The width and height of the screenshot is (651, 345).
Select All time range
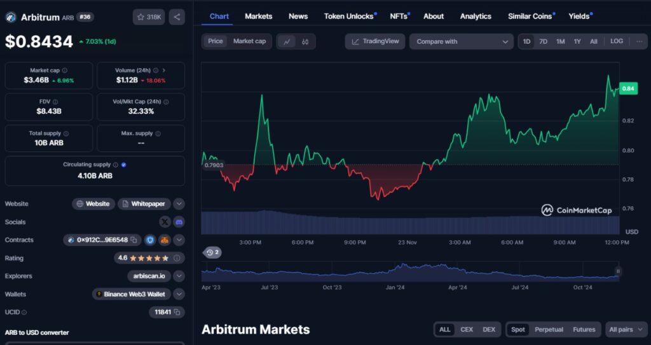click(x=594, y=41)
